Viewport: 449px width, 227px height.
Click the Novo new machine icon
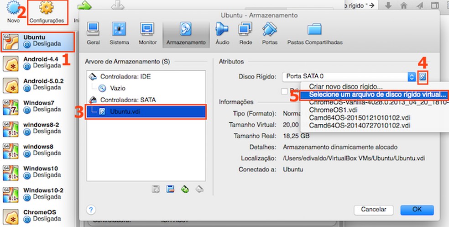(13, 9)
